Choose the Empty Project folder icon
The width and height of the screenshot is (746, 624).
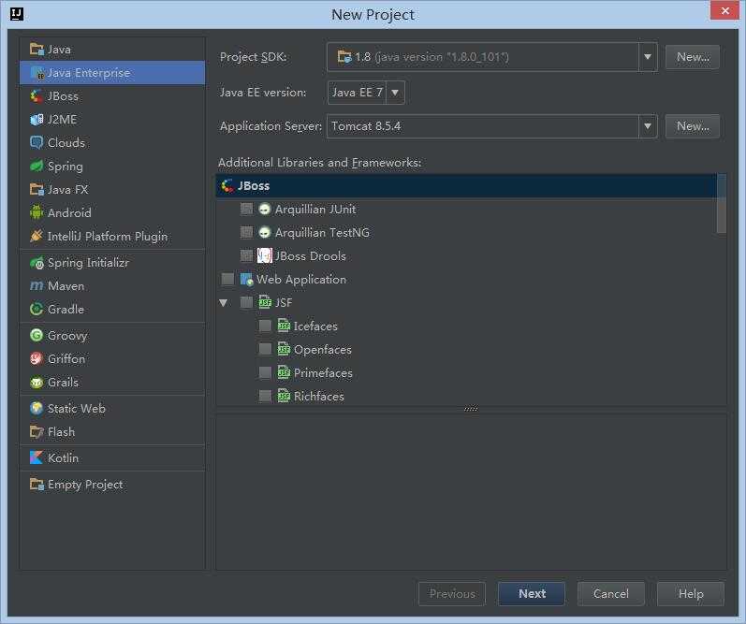click(37, 485)
